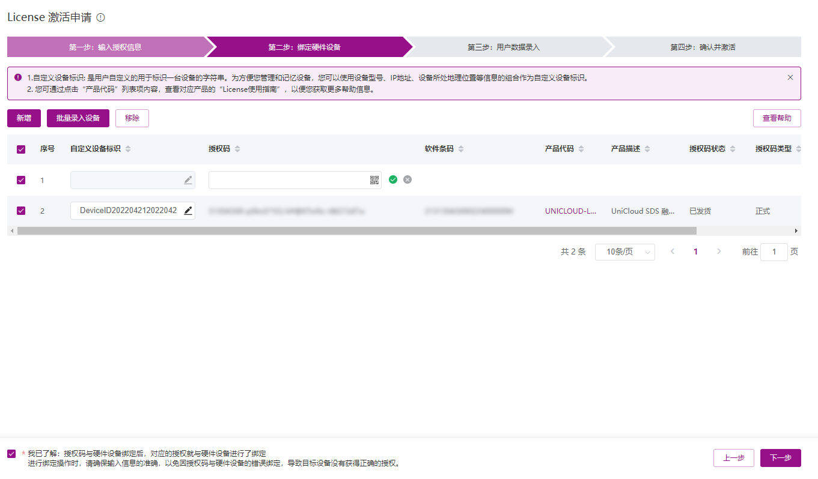
Task: Click the 正式 type cell in row 2
Action: point(763,211)
